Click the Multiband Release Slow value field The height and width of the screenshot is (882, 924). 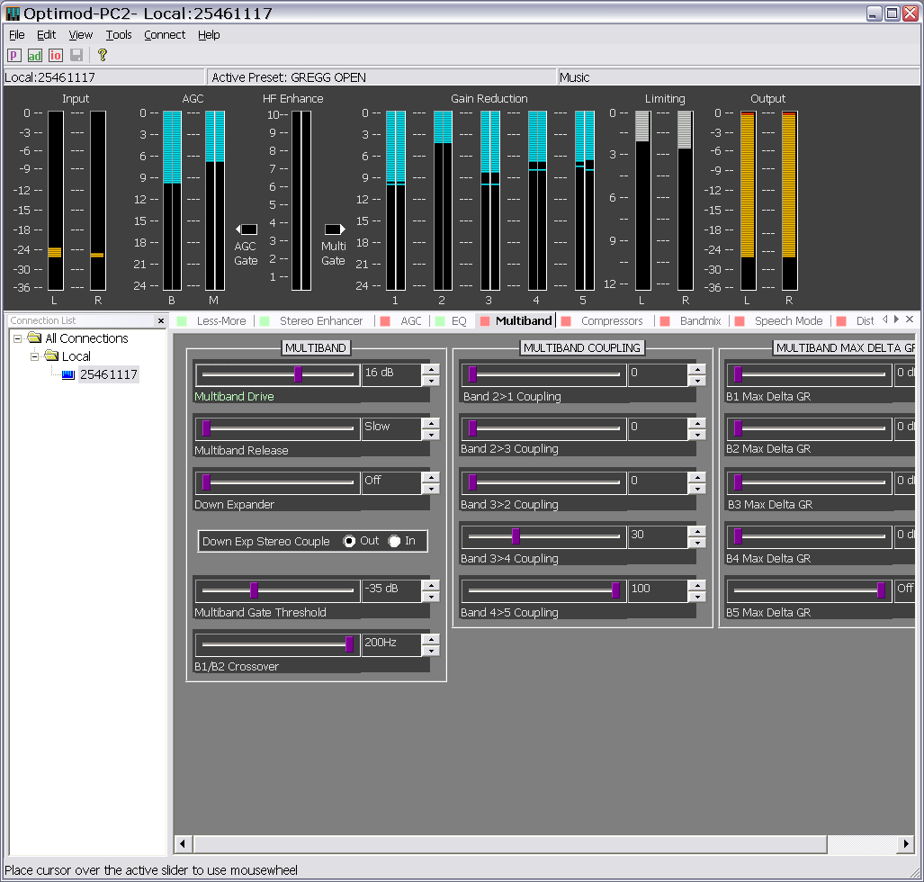[x=392, y=428]
